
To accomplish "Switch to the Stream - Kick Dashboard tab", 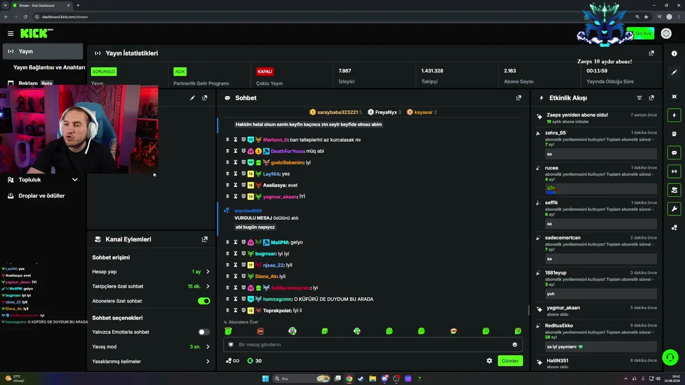I will (x=42, y=5).
